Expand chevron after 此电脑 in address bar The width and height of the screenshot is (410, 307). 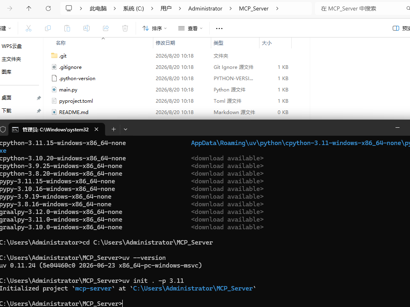click(x=115, y=8)
